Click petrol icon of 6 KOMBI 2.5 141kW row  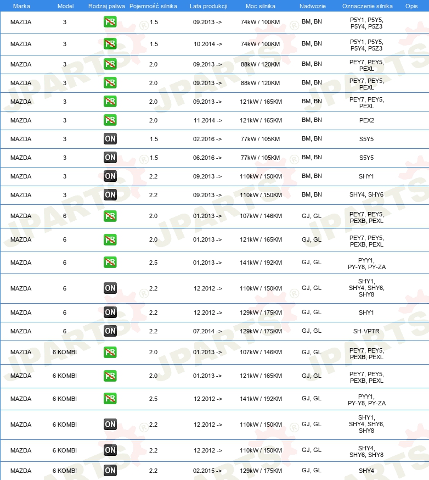coord(110,399)
